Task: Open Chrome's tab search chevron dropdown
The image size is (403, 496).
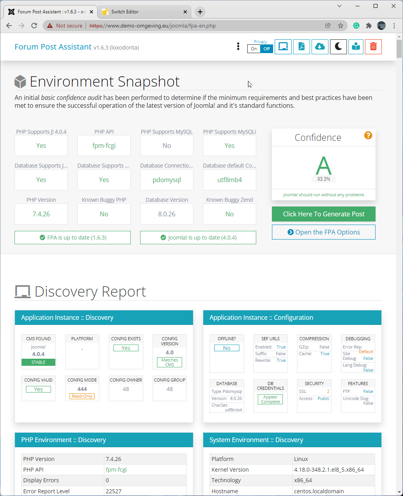Action: click(x=339, y=6)
